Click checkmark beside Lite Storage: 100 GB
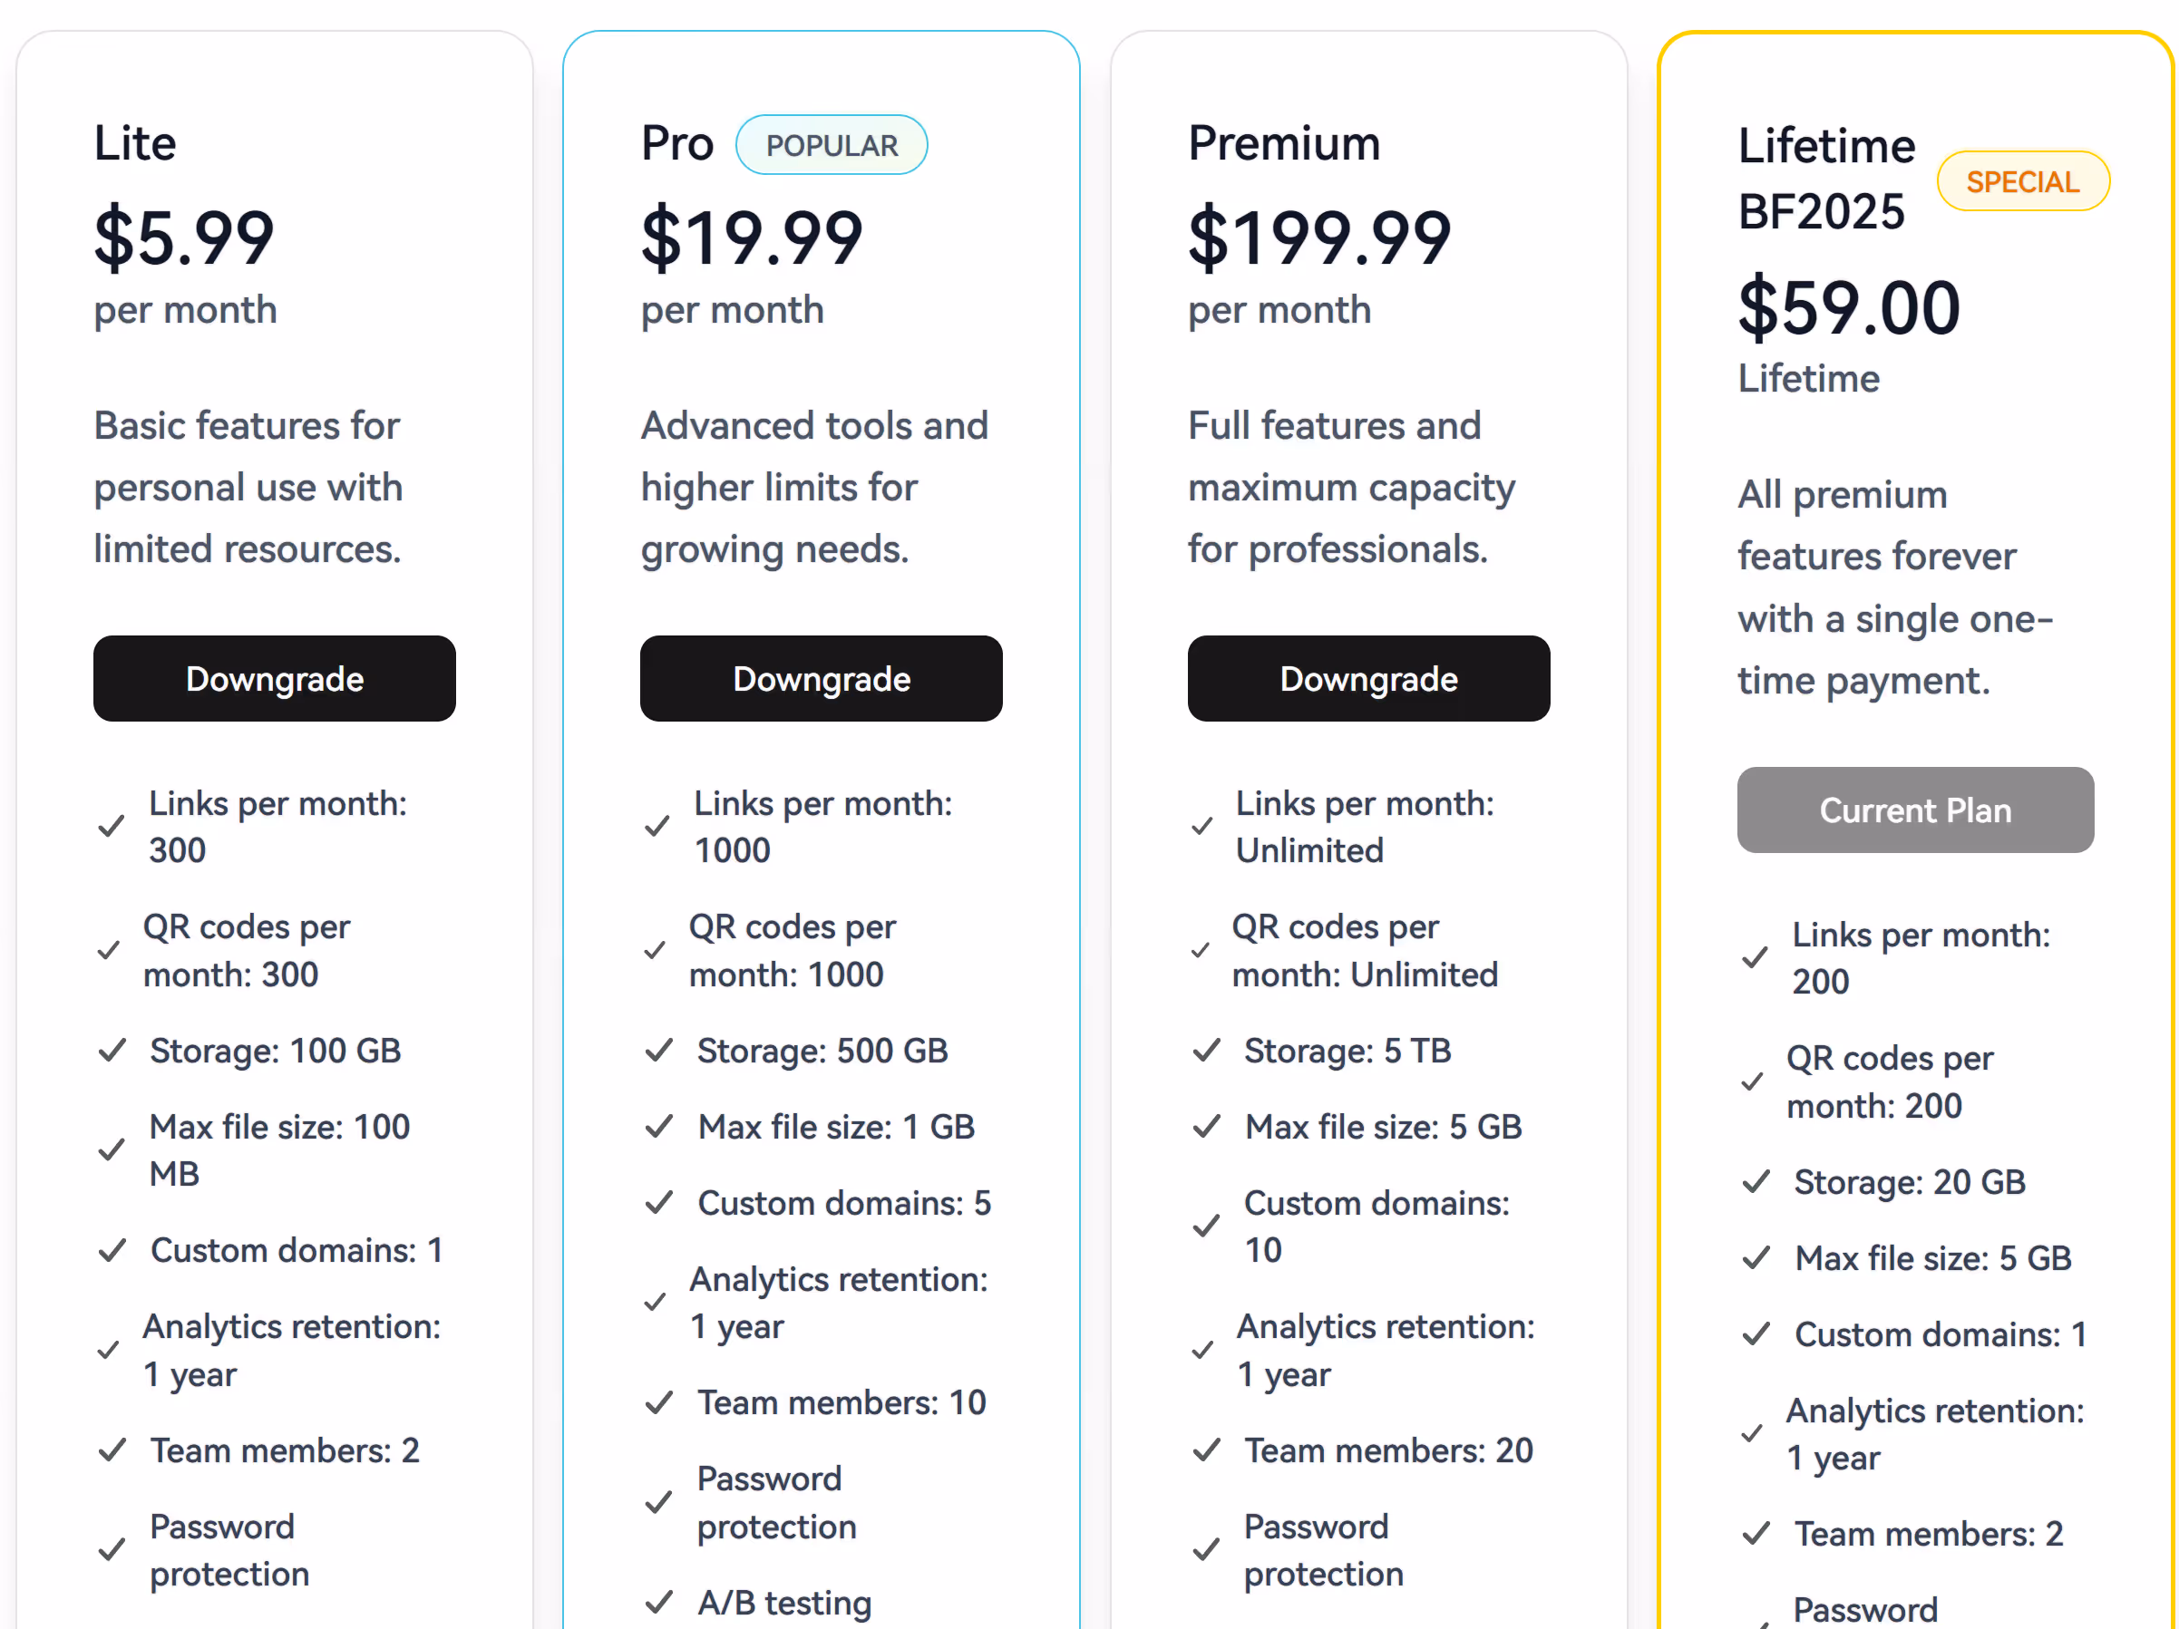Viewport: 2179px width, 1629px height. pyautogui.click(x=112, y=1051)
